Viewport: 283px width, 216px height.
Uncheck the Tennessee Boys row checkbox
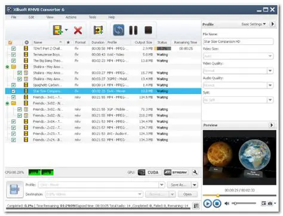[14, 54]
